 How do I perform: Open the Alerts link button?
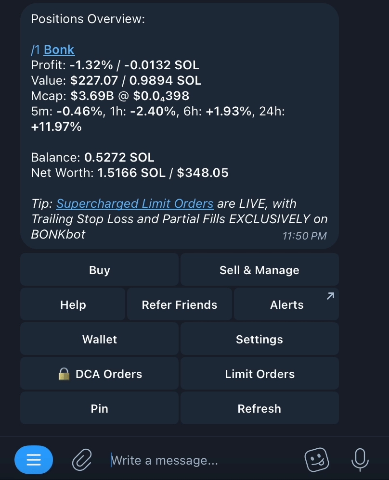coord(286,305)
